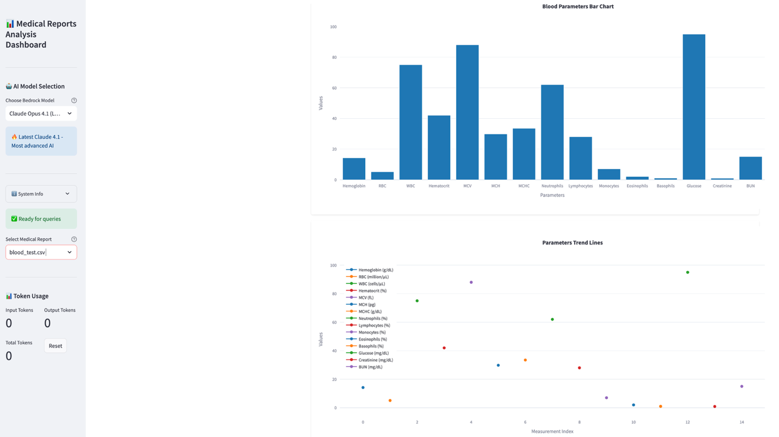Expand the System Info section
Image resolution: width=779 pixels, height=437 pixels.
(x=41, y=193)
